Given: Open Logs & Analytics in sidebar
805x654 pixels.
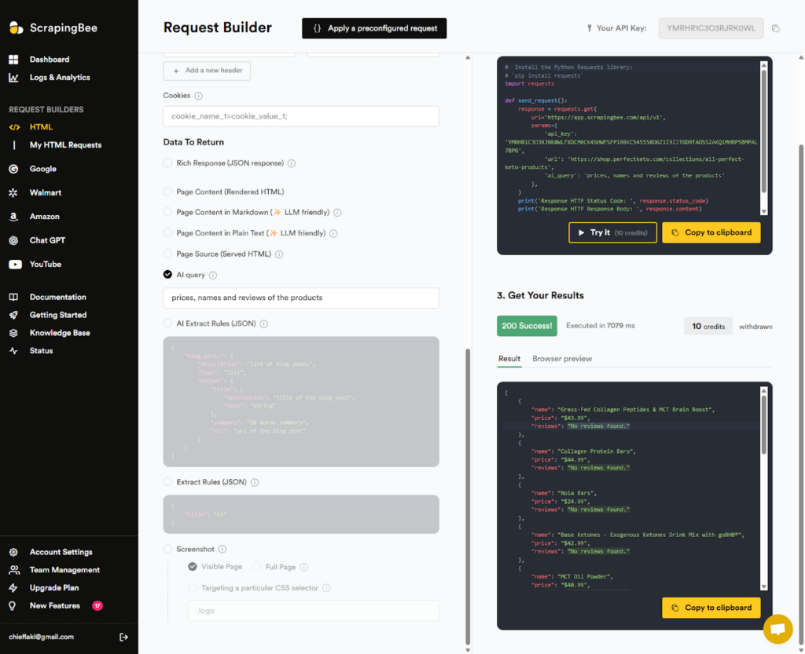Looking at the screenshot, I should tap(60, 78).
